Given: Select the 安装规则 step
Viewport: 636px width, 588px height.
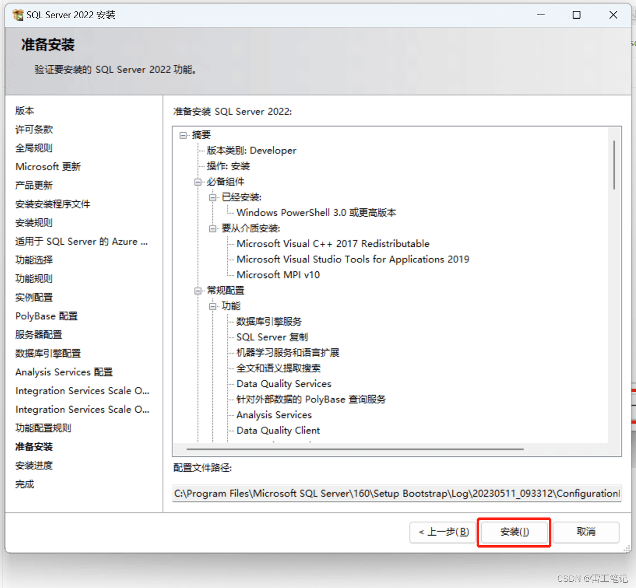Looking at the screenshot, I should (x=34, y=222).
